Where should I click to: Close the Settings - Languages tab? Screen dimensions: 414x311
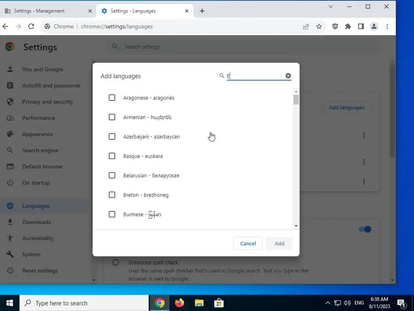(187, 11)
